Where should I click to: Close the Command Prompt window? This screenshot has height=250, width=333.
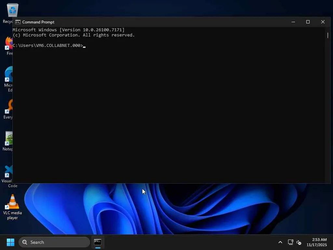click(x=323, y=22)
